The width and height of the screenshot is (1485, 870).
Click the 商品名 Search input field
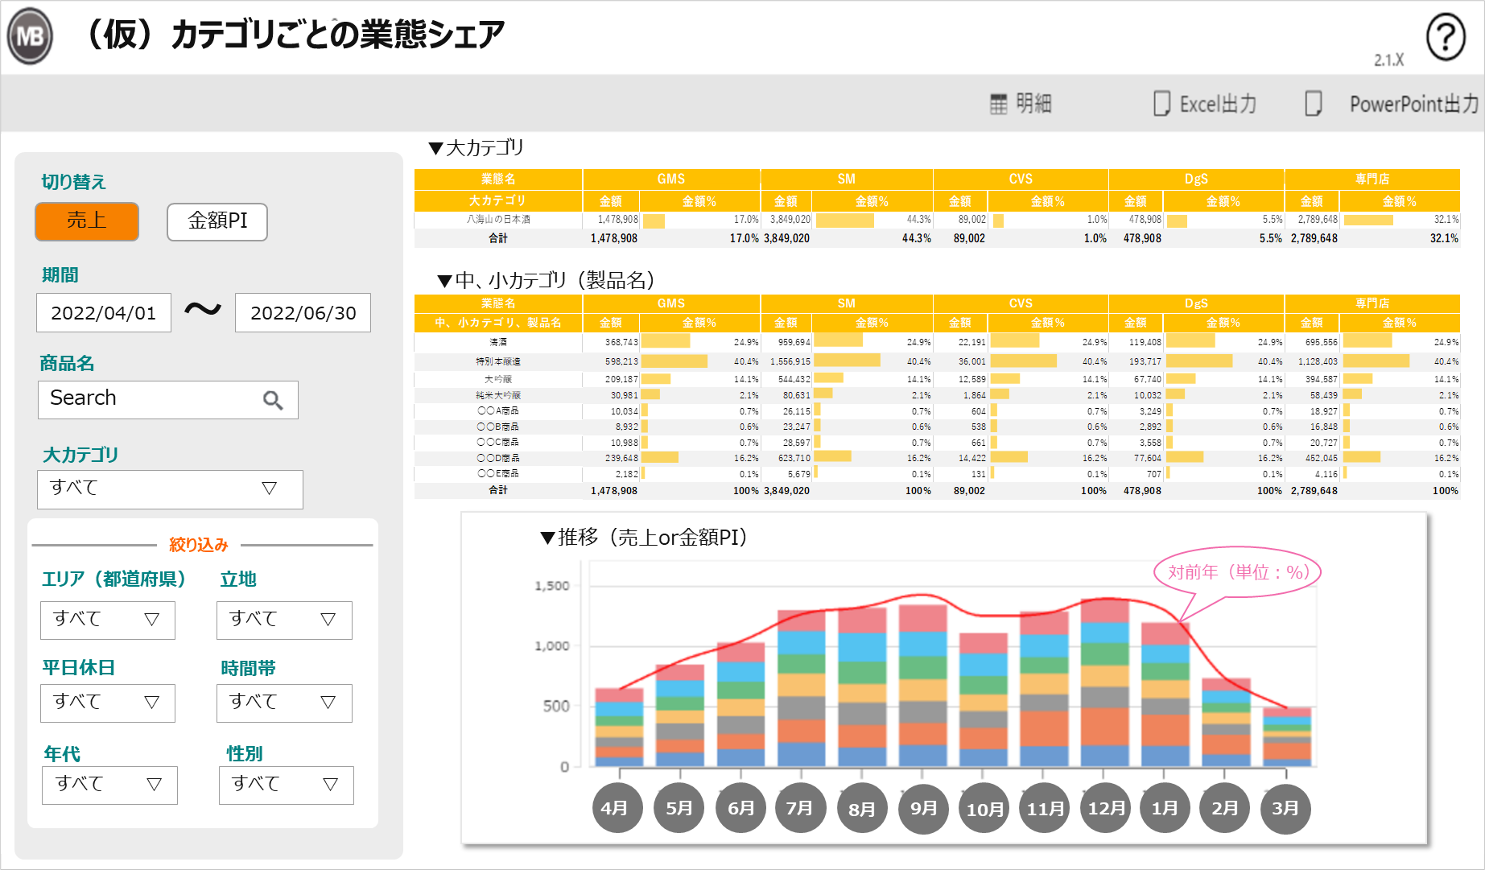click(x=168, y=400)
